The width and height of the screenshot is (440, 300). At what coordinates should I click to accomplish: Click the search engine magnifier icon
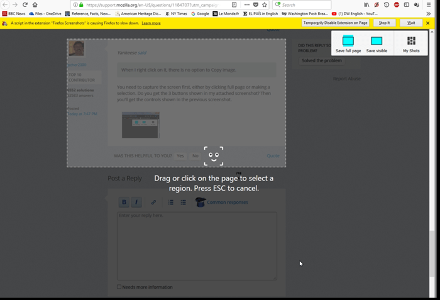coord(278,4)
